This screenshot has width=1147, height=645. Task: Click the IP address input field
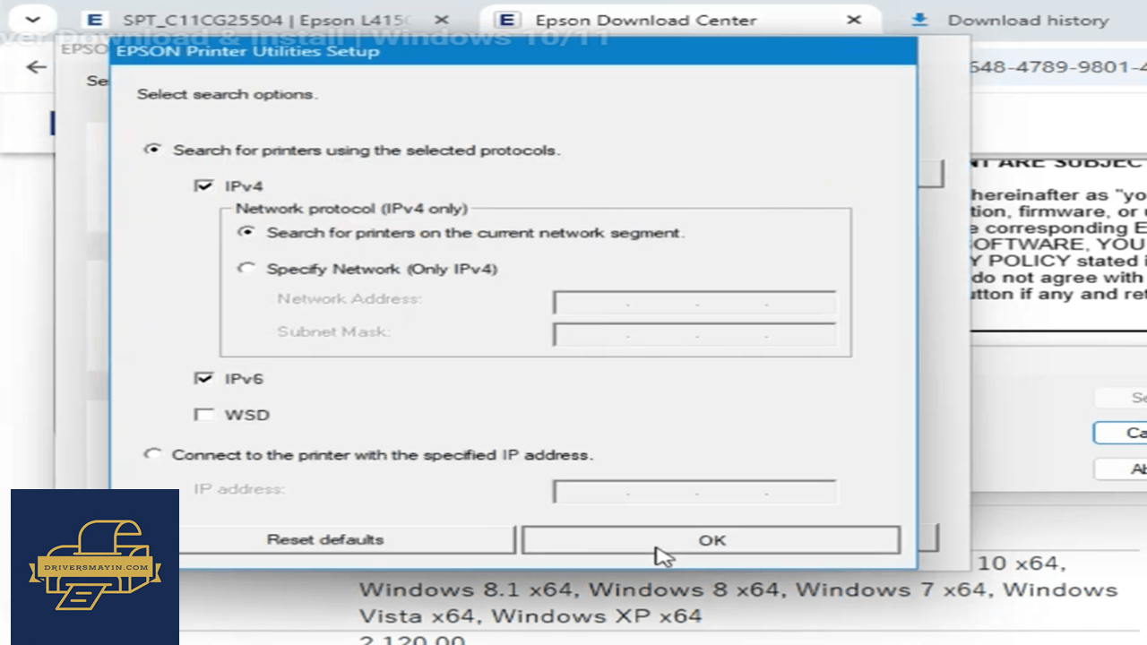click(694, 492)
